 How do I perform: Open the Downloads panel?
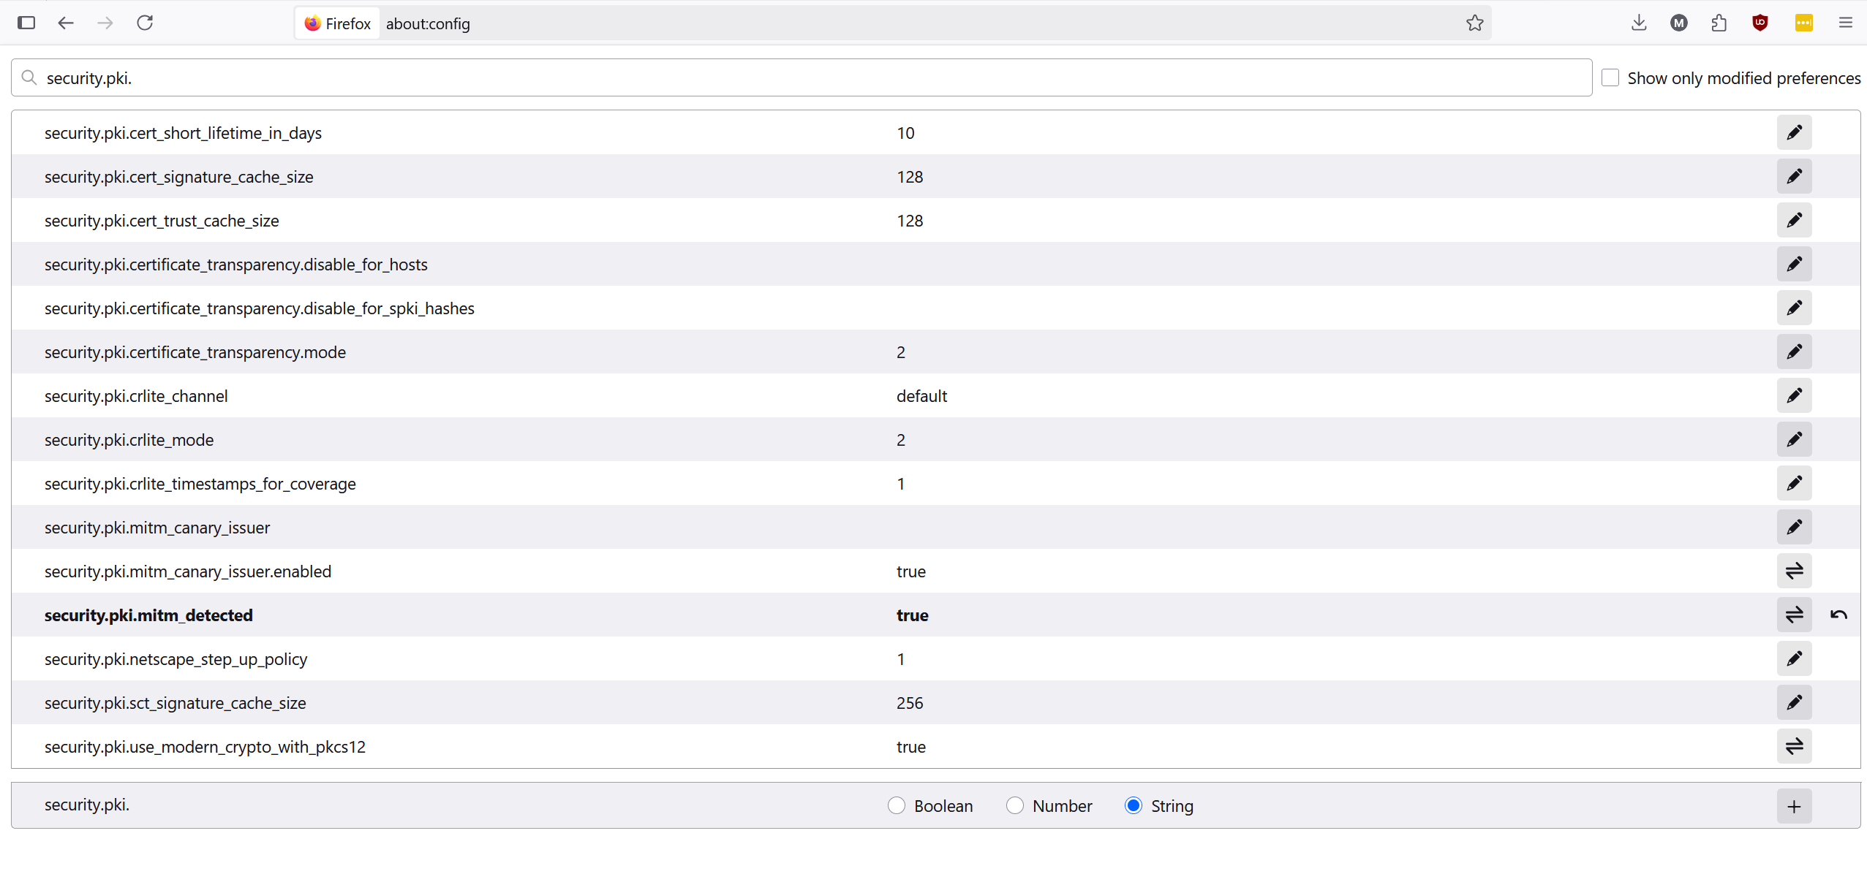(1639, 23)
